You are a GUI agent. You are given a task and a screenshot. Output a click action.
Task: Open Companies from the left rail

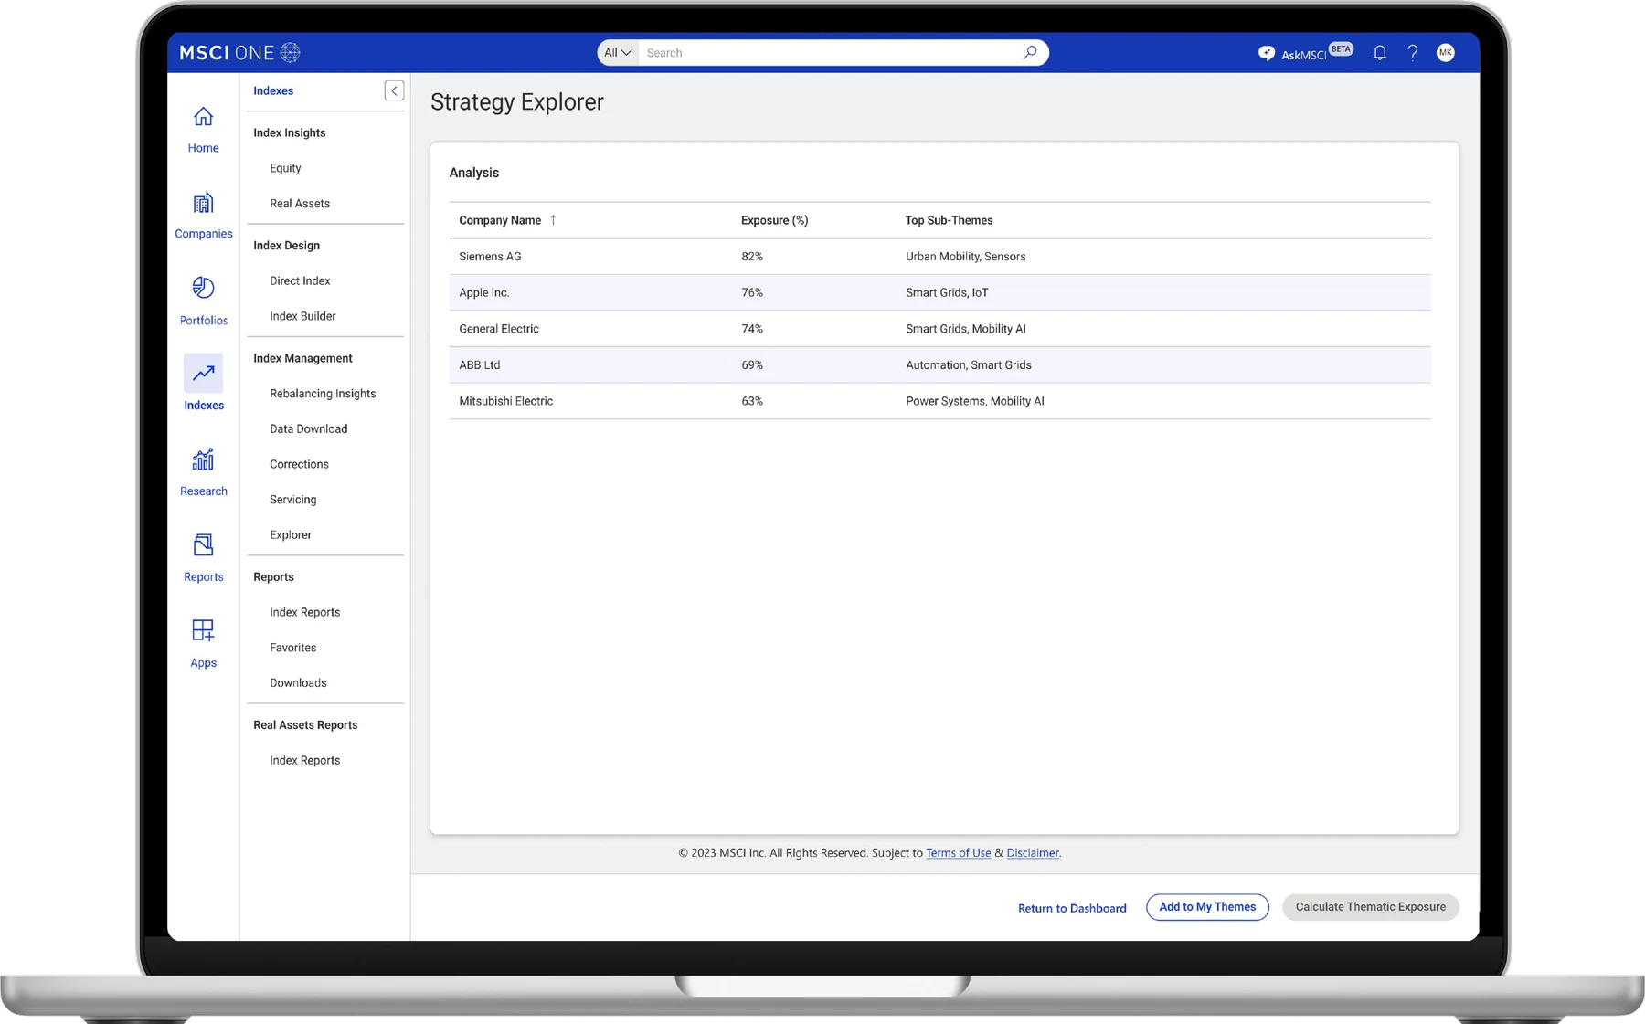point(203,203)
